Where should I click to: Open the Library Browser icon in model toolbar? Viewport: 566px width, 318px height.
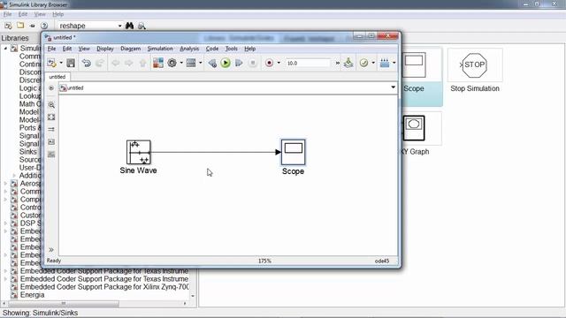[x=158, y=63]
